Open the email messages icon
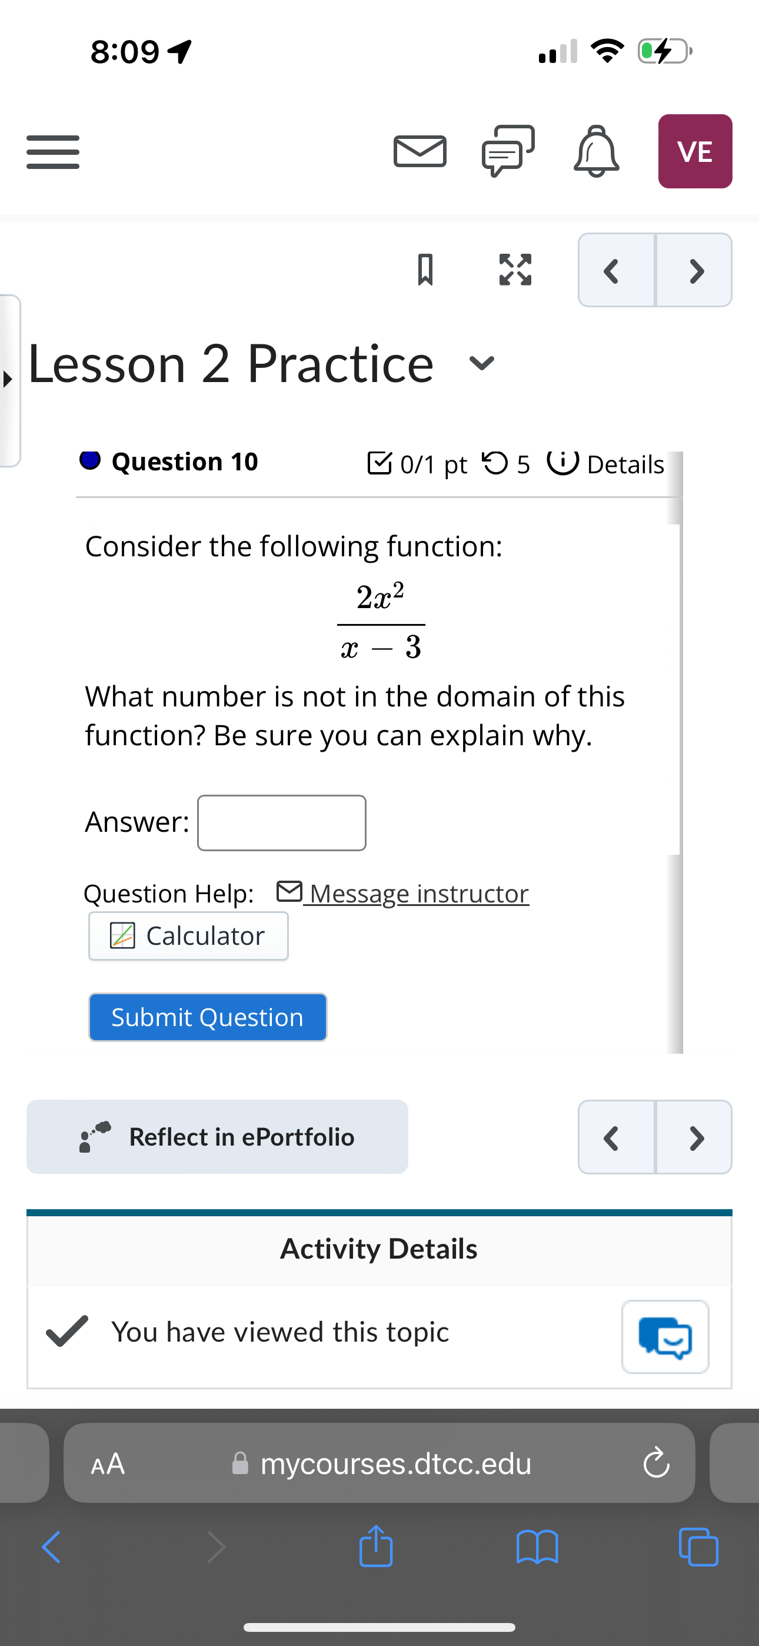The height and width of the screenshot is (1646, 759). click(420, 151)
